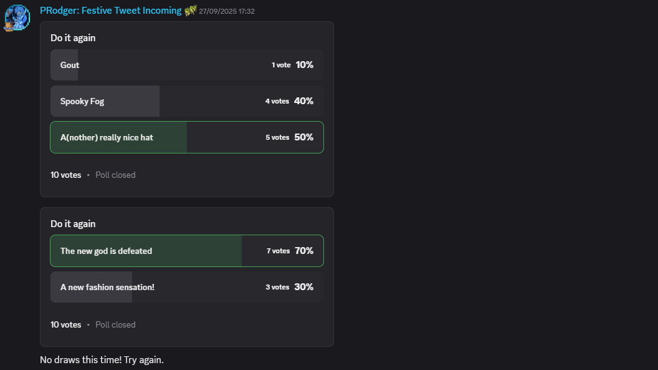Viewport: 658px width, 370px height.
Task: Click the Poll closed label in second poll
Action: (x=115, y=324)
